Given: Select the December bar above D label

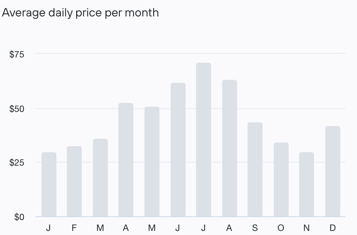Looking at the screenshot, I should tap(333, 172).
